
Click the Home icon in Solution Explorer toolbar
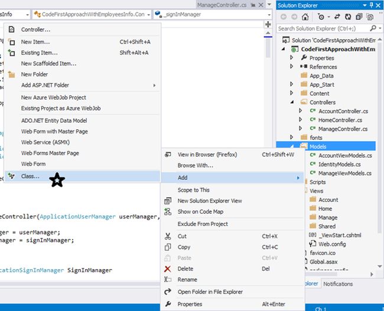coord(305,17)
